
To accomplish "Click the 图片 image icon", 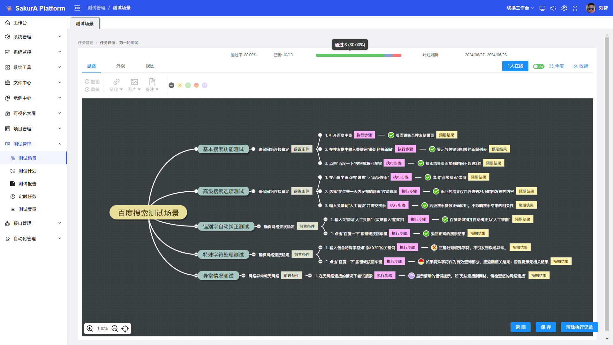I will (x=134, y=82).
